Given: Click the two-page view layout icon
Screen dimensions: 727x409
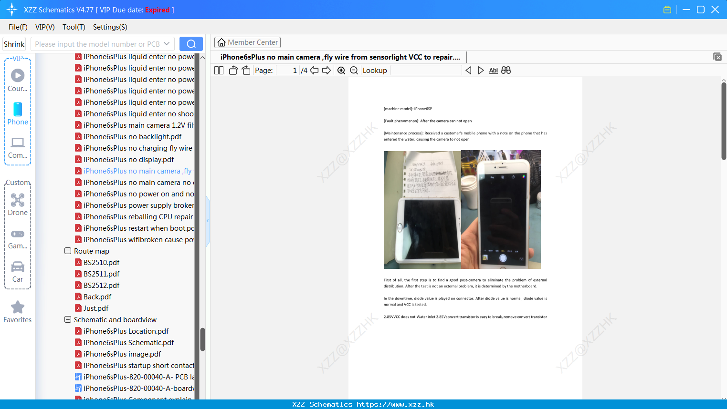Looking at the screenshot, I should point(219,71).
